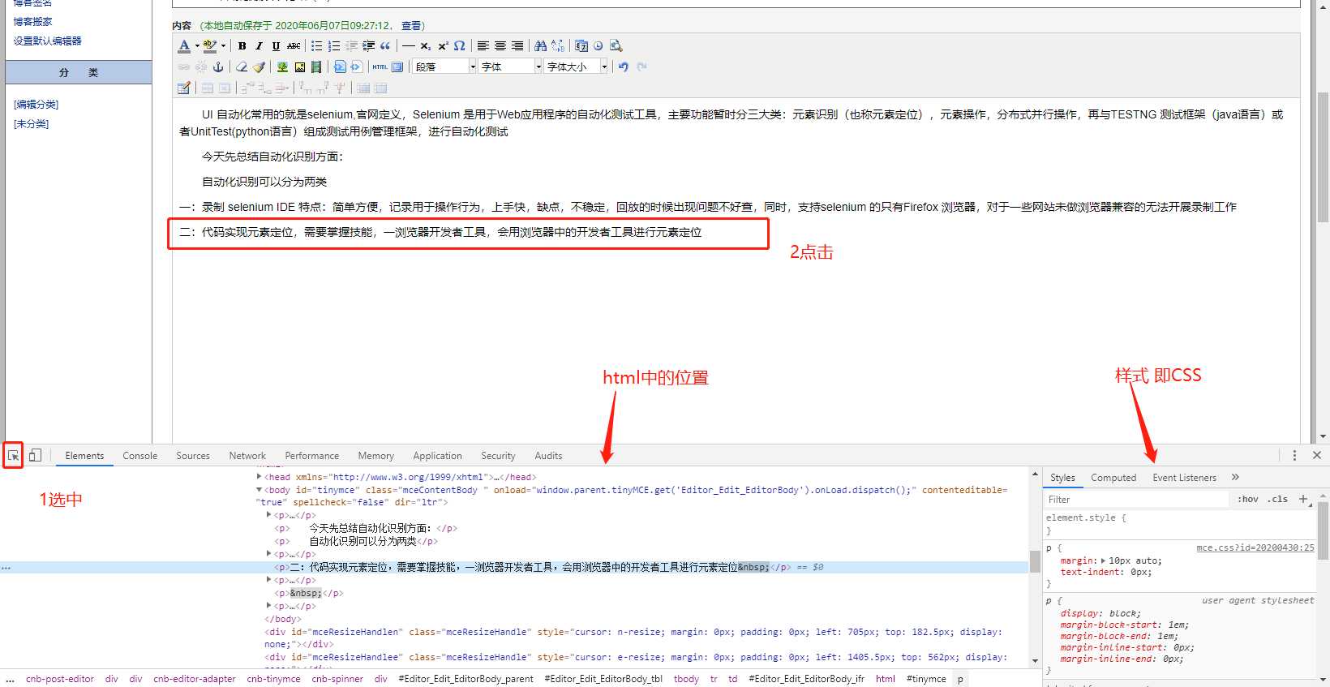
Task: Insert special character Omega
Action: 460,46
